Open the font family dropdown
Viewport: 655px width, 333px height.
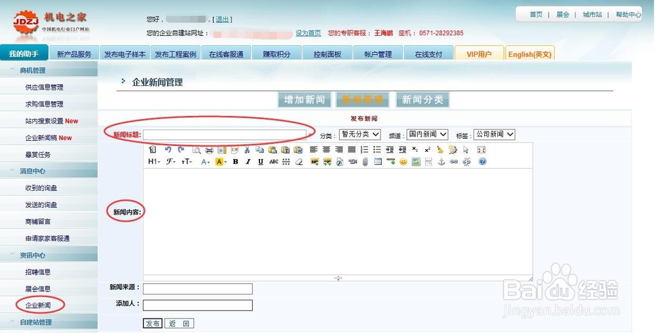click(x=171, y=162)
